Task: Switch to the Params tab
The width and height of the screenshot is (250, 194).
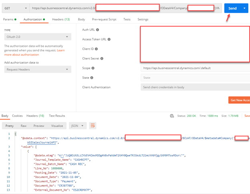Action: [10, 20]
